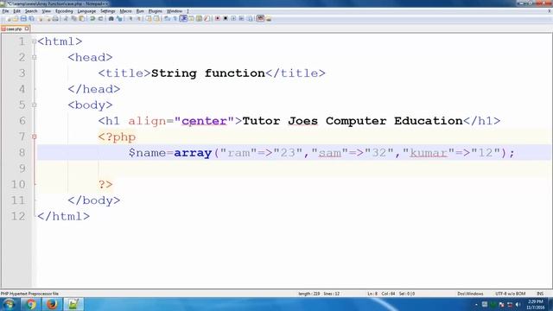Image resolution: width=553 pixels, height=311 pixels.
Task: Click the '?>' closing PHP tag
Action: click(x=105, y=184)
